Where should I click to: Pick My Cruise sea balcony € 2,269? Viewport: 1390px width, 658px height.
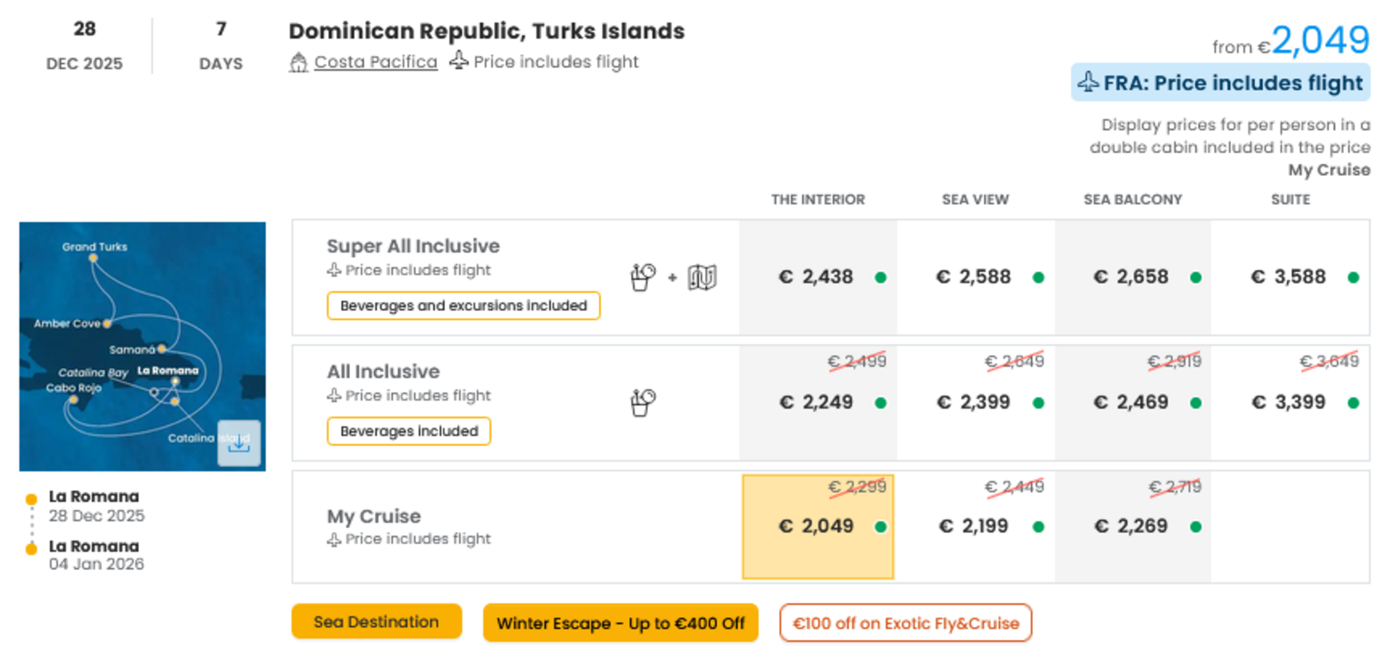point(1133,526)
